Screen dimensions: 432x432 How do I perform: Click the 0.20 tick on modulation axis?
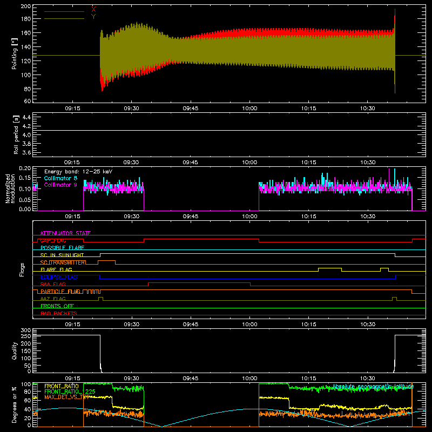[x=25, y=168]
